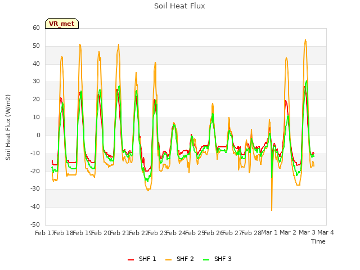
Task: Click the -40 y-axis tick label
Action: click(35, 206)
